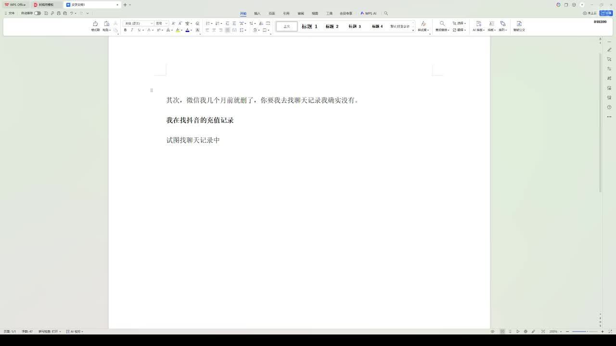Toggle the auto-save switch

point(37,13)
